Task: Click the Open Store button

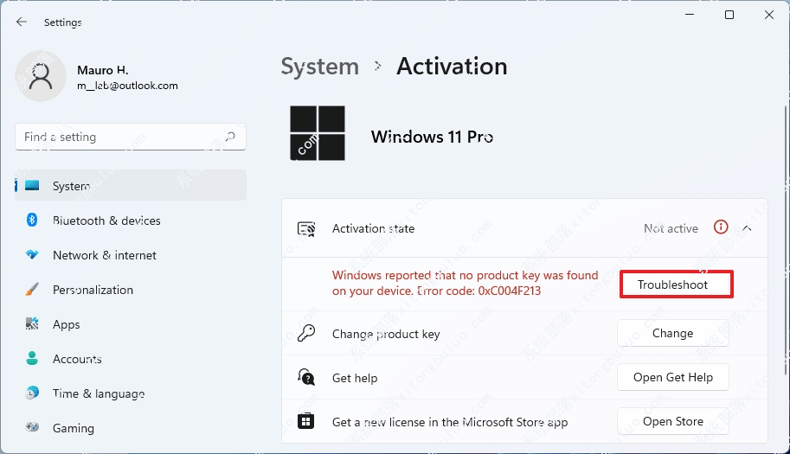Action: (x=672, y=422)
